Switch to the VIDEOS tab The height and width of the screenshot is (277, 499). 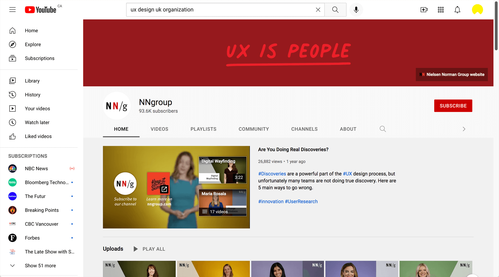(159, 129)
